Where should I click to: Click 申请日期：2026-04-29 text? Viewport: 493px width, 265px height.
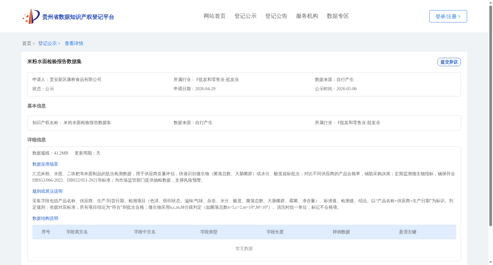194,89
